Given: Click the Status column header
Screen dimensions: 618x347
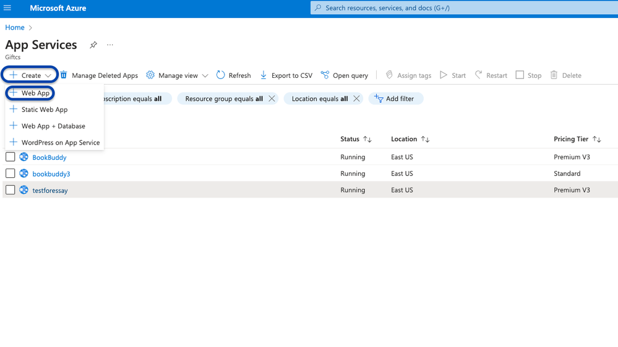Looking at the screenshot, I should (x=350, y=139).
